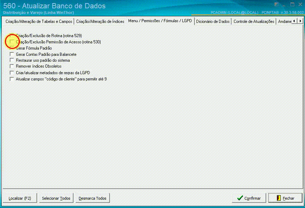Click the Localizar (F2) button
This screenshot has height=208, width=305.
tap(20, 198)
